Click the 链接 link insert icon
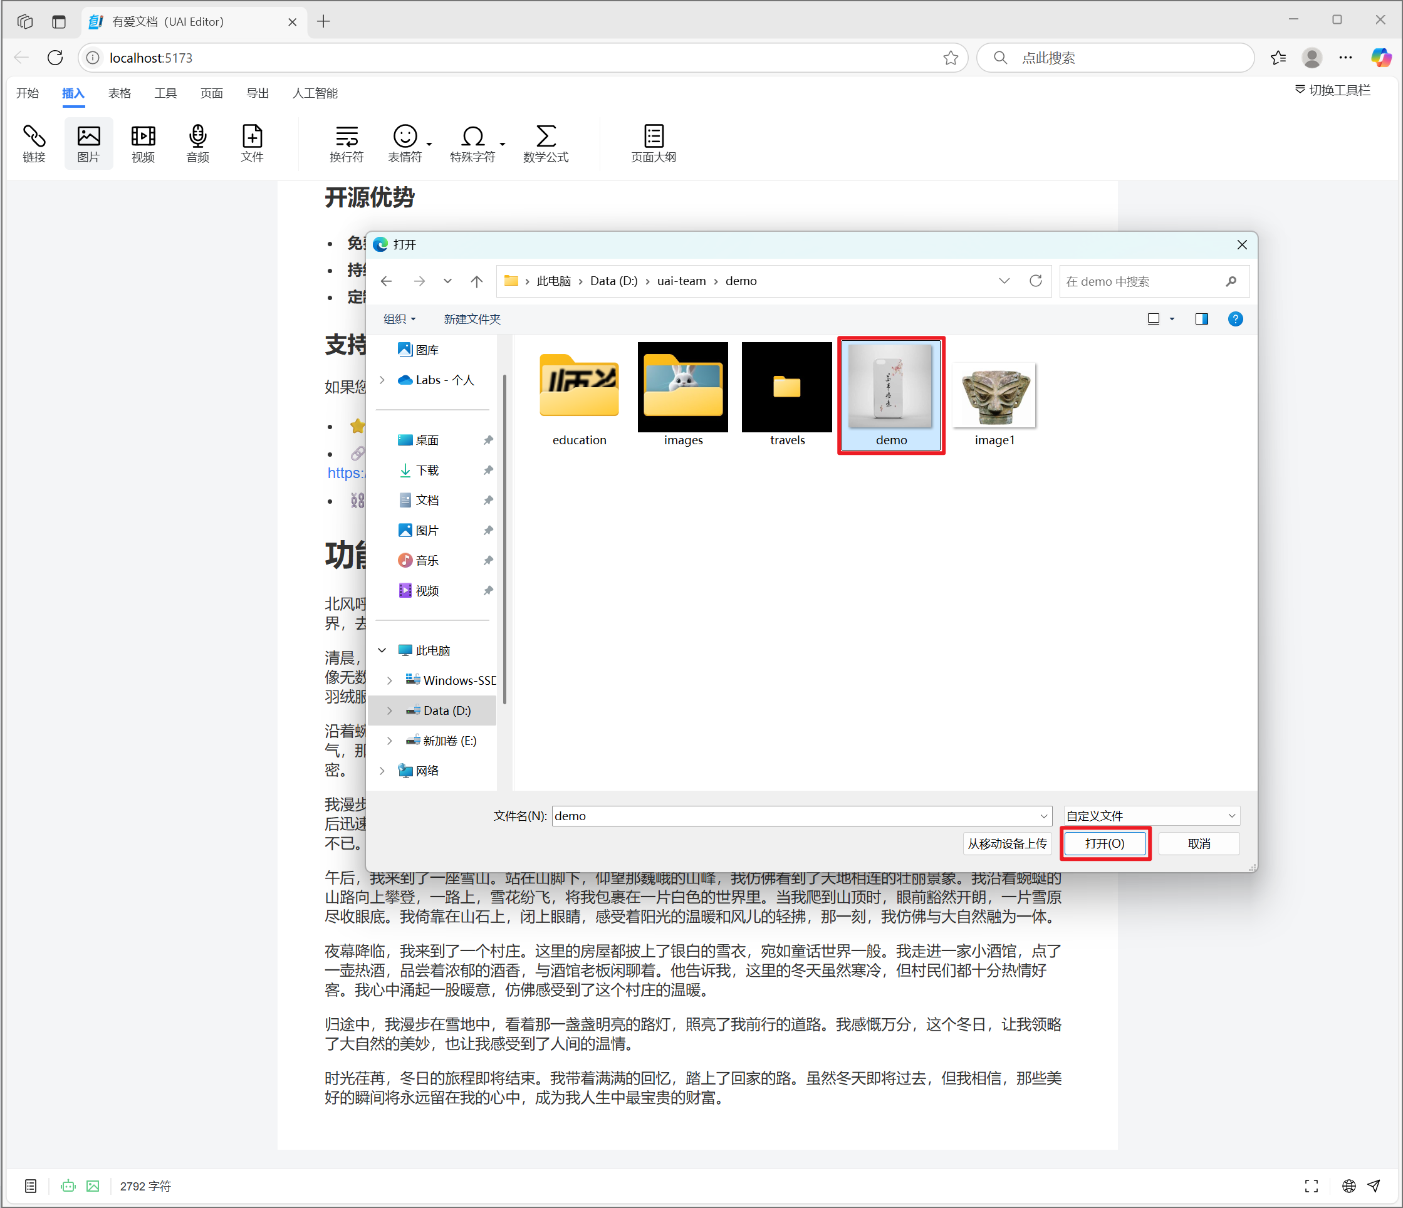Image resolution: width=1403 pixels, height=1208 pixels. click(x=34, y=143)
